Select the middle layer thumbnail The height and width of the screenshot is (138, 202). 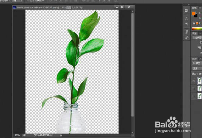pos(199,88)
